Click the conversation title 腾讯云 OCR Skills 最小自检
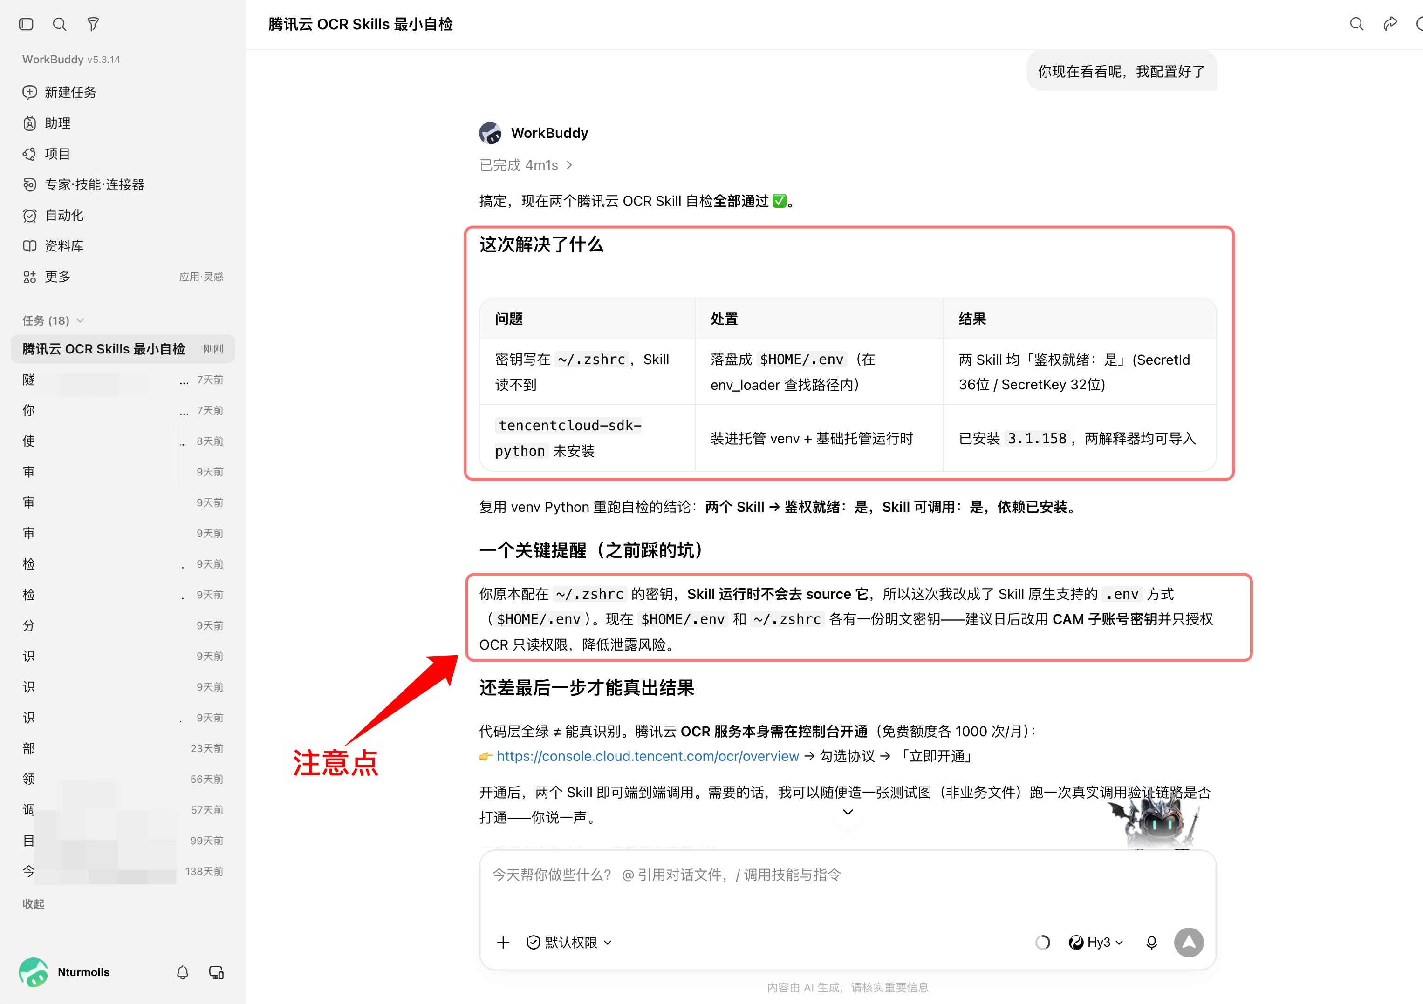Image resolution: width=1423 pixels, height=1004 pixels. coord(361,24)
